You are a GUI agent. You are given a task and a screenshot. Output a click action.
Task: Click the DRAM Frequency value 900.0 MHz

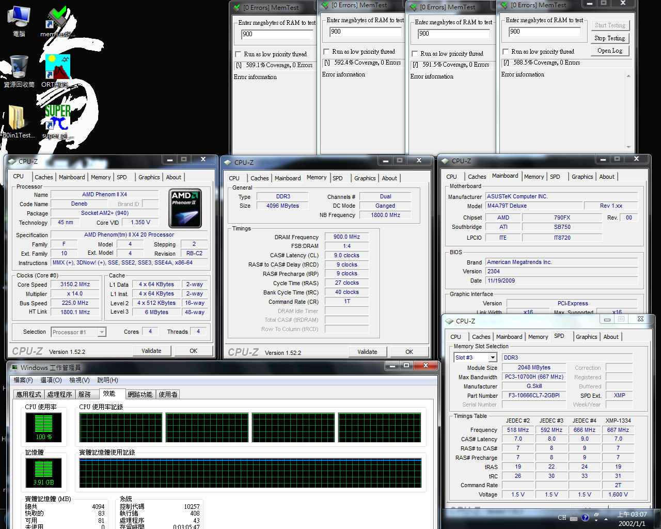click(x=347, y=237)
